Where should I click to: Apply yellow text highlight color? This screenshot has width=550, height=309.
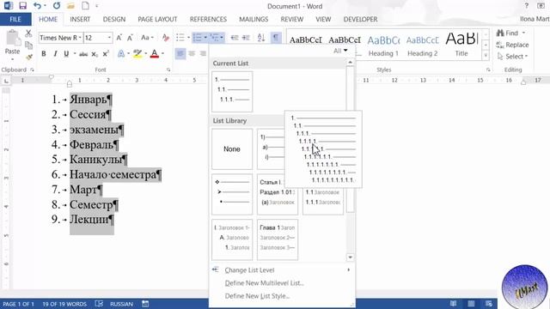tap(137, 53)
